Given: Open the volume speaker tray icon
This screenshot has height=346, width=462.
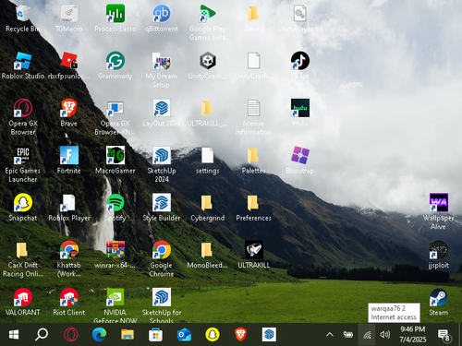Looking at the screenshot, I should pyautogui.click(x=385, y=334).
